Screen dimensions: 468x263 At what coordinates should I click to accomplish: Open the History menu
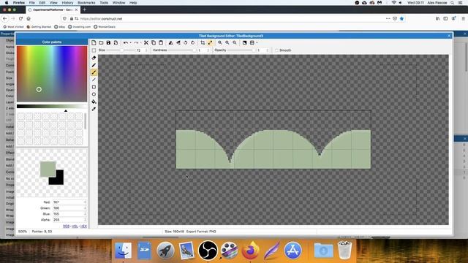click(x=67, y=3)
